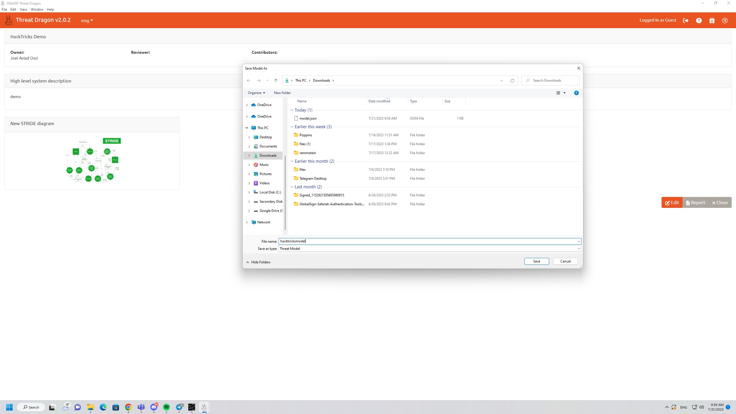Open the Organize dropdown menu
The image size is (736, 414).
256,93
